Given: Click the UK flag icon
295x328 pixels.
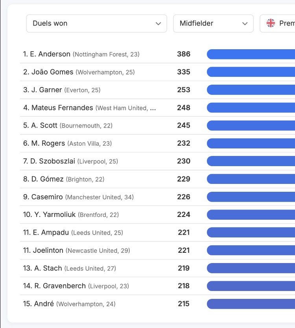Looking at the screenshot, I should point(271,23).
